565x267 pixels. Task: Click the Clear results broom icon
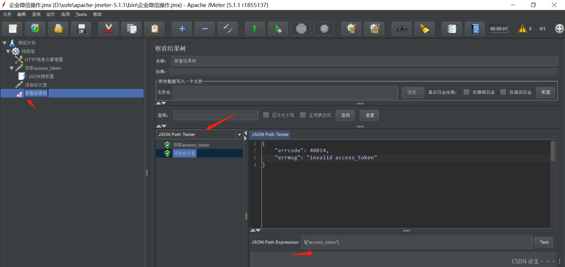click(351, 29)
